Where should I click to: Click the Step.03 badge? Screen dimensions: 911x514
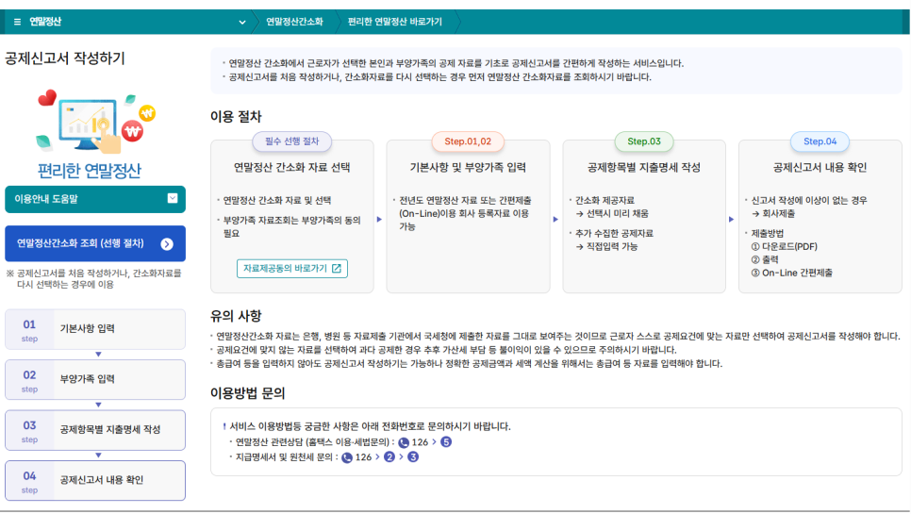[644, 141]
